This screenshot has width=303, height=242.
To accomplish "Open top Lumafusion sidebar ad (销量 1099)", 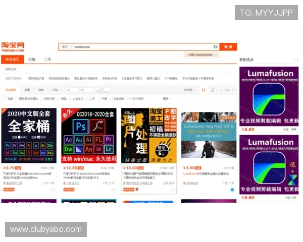I will click(x=269, y=96).
